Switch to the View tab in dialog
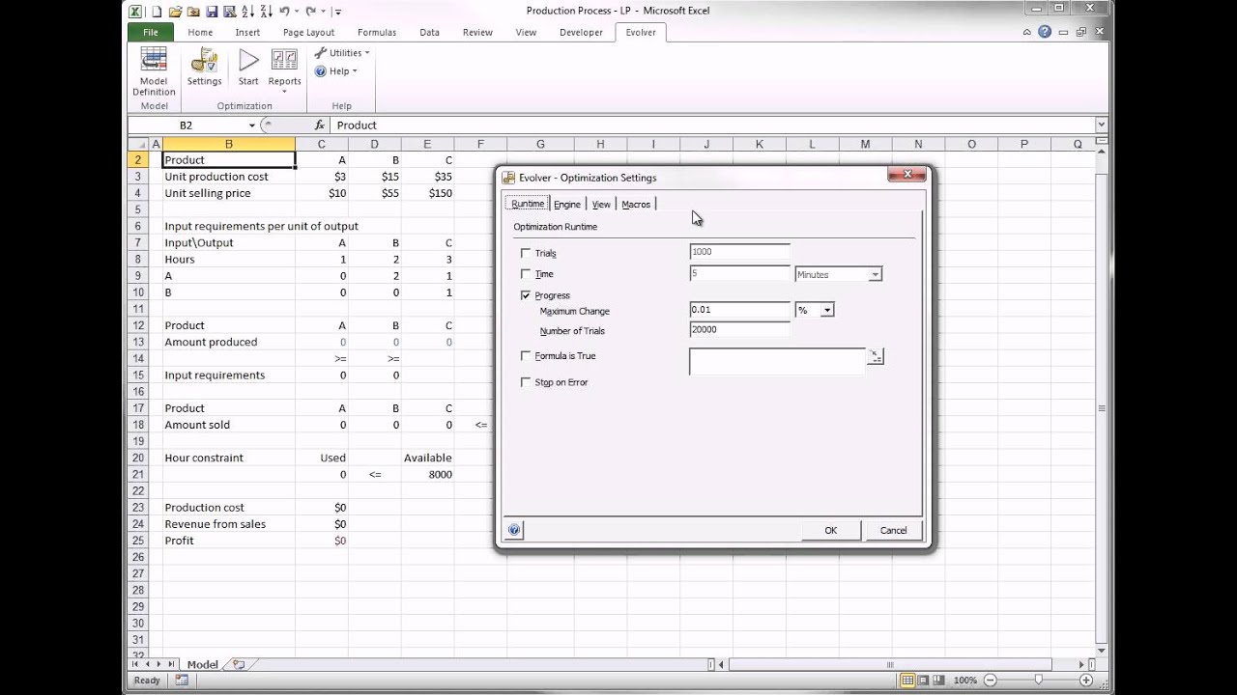The height and width of the screenshot is (695, 1237). pos(601,204)
